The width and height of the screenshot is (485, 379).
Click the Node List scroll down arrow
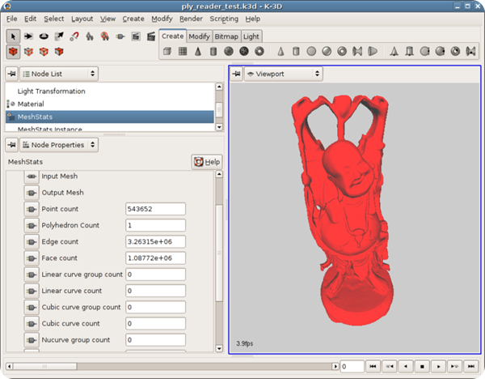(219, 127)
